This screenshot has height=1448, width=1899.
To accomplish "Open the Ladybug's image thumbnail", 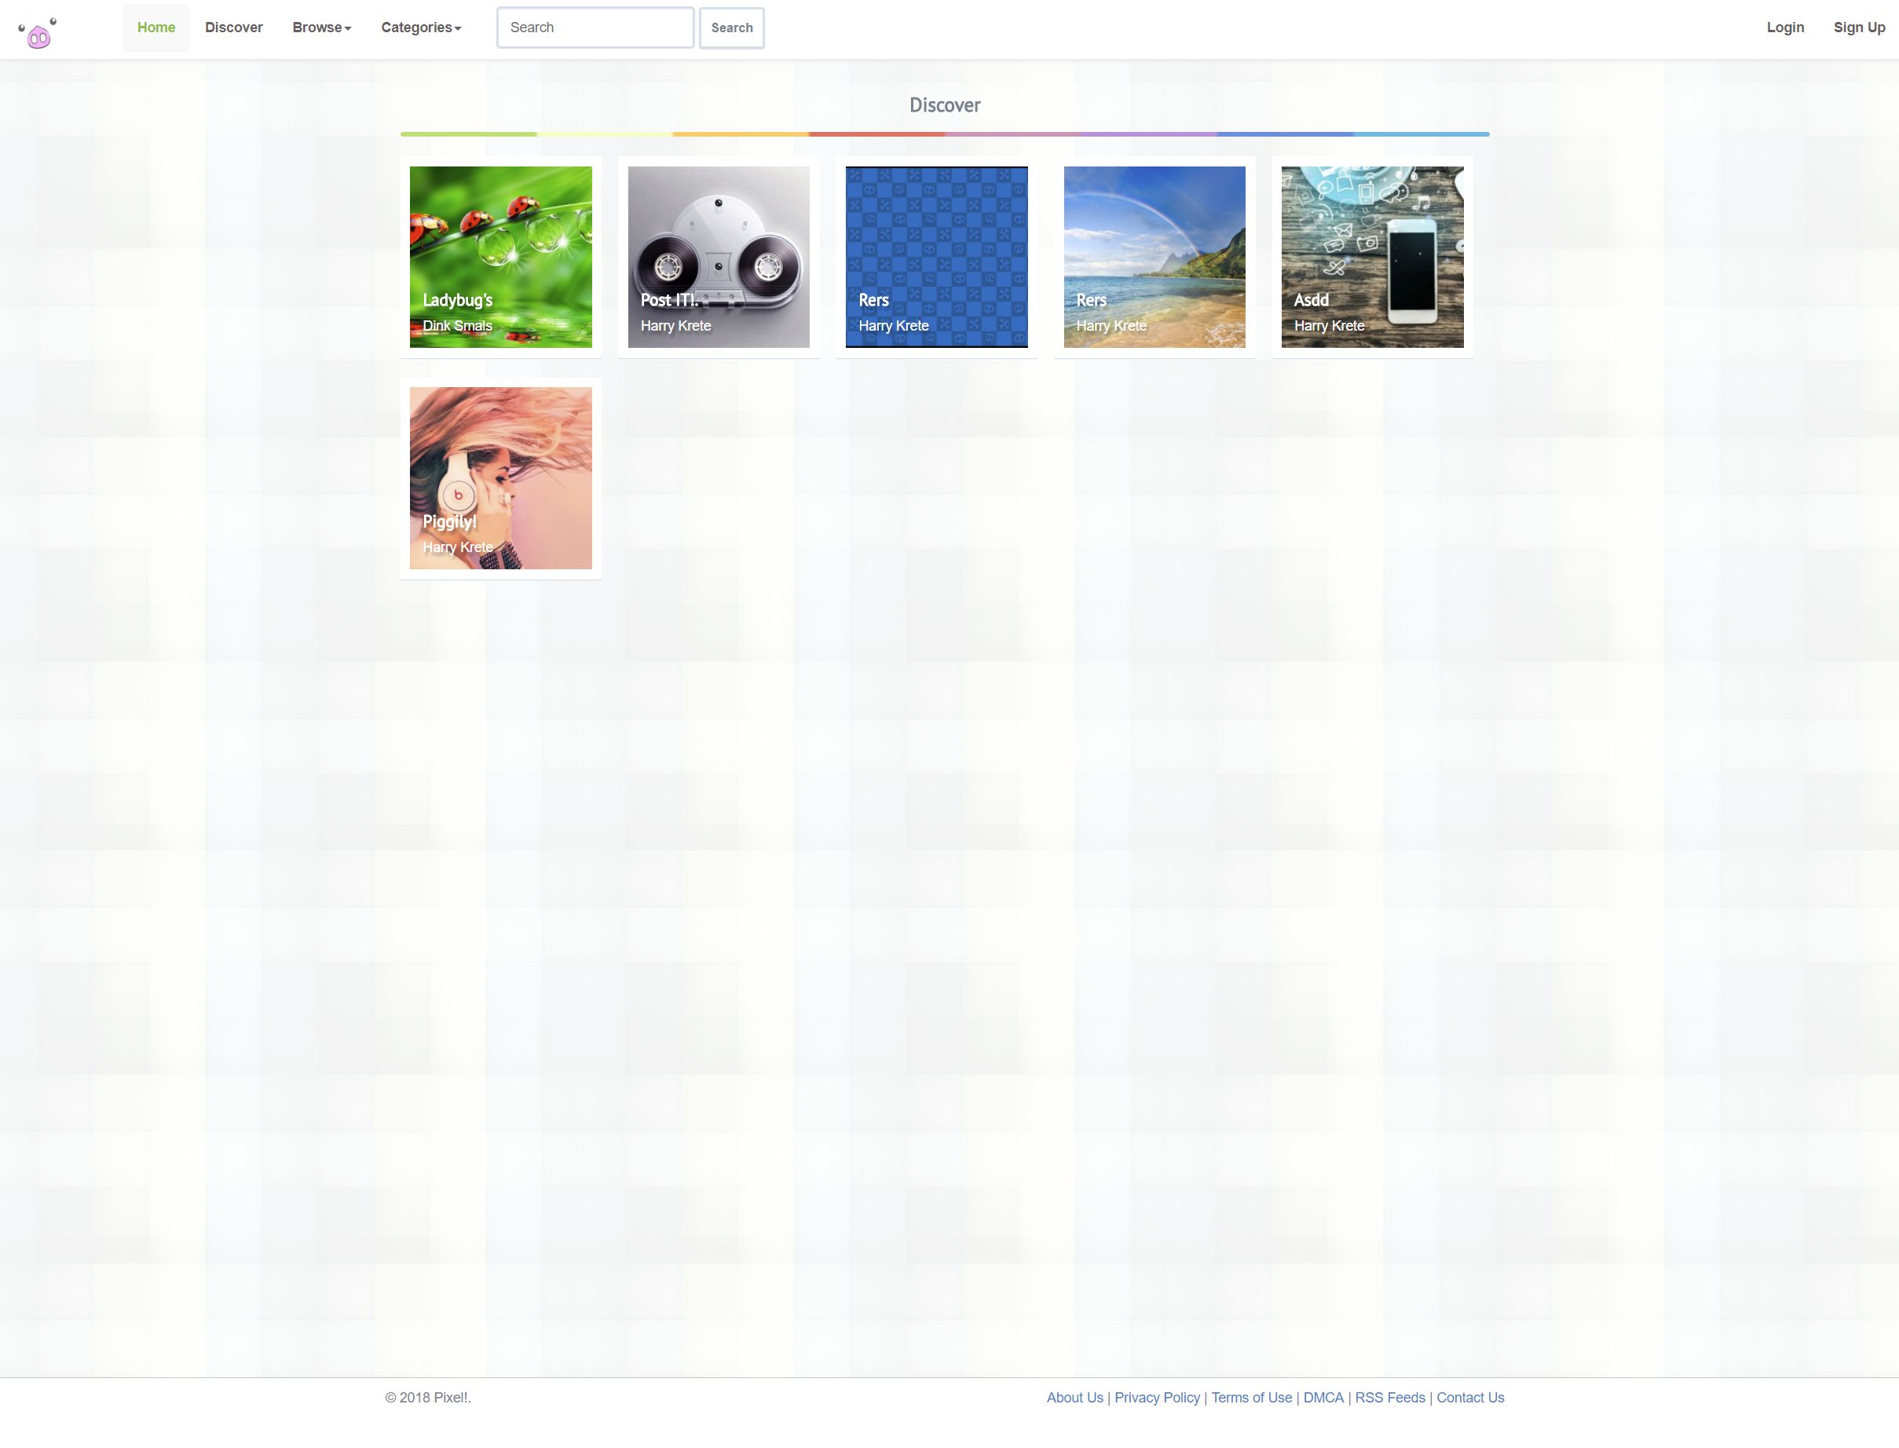I will click(x=501, y=257).
